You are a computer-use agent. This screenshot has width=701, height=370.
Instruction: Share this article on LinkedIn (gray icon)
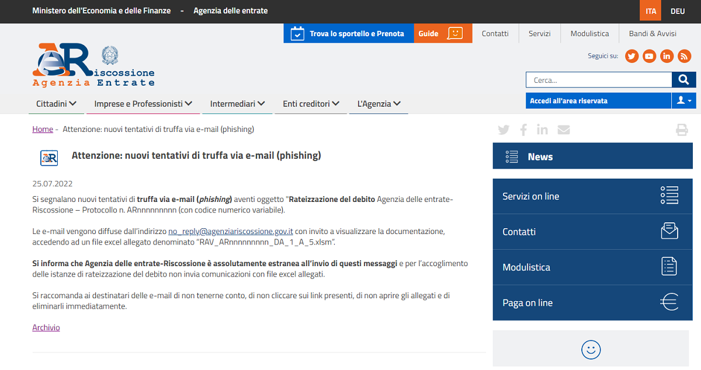click(543, 130)
